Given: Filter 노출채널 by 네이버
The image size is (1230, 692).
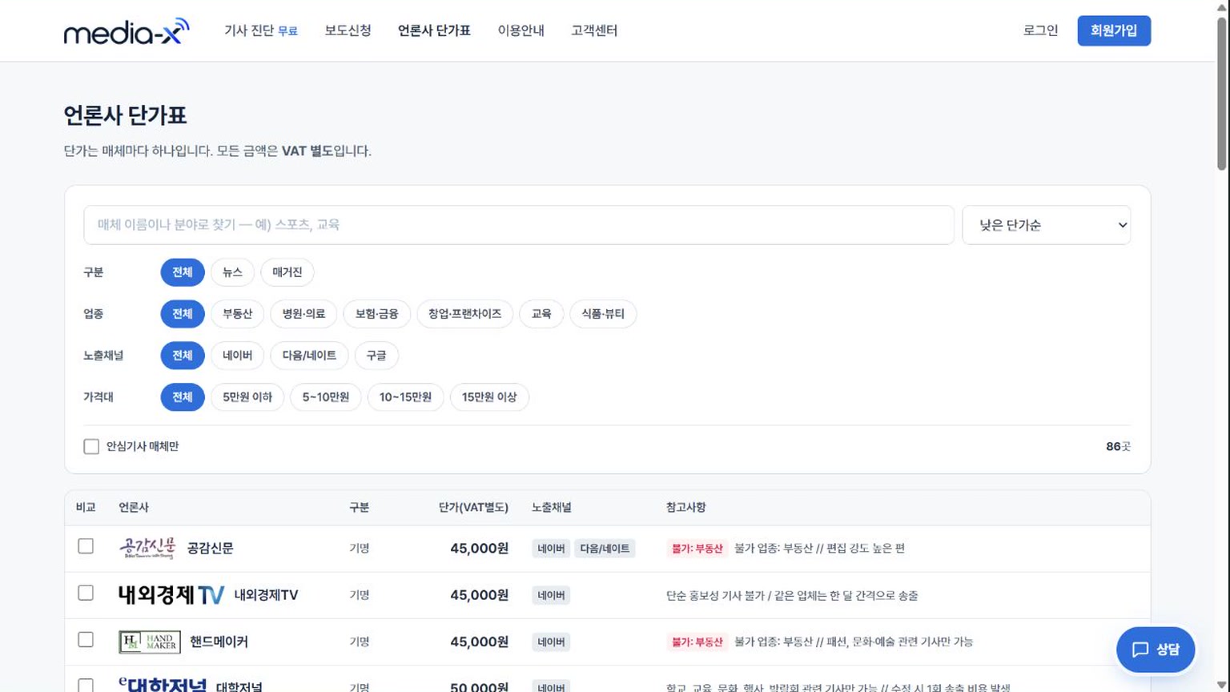Looking at the screenshot, I should pos(238,356).
